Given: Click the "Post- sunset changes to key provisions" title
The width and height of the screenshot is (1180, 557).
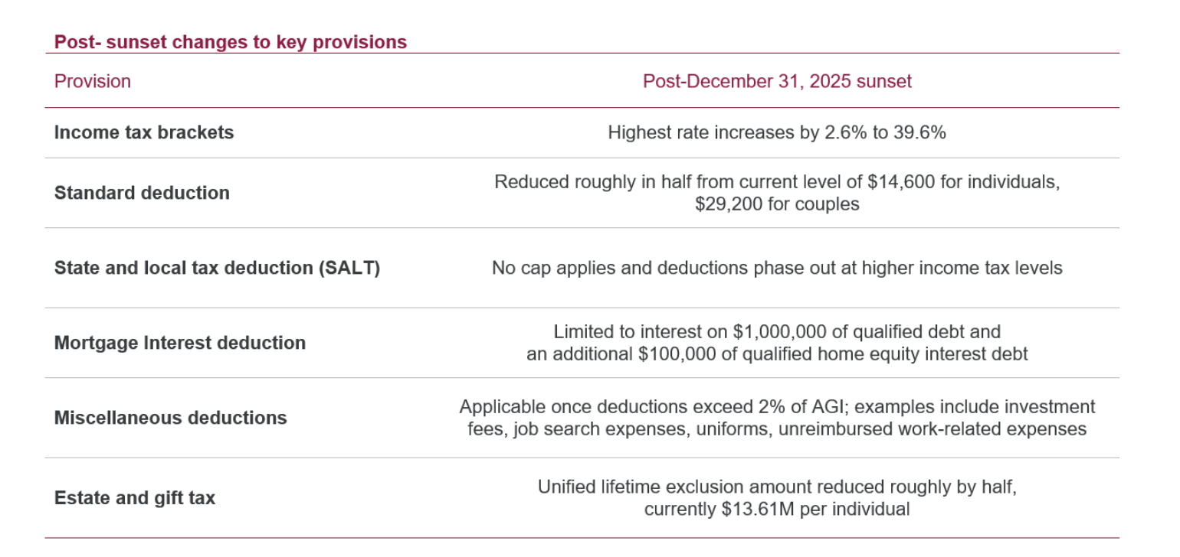Looking at the screenshot, I should [x=231, y=42].
